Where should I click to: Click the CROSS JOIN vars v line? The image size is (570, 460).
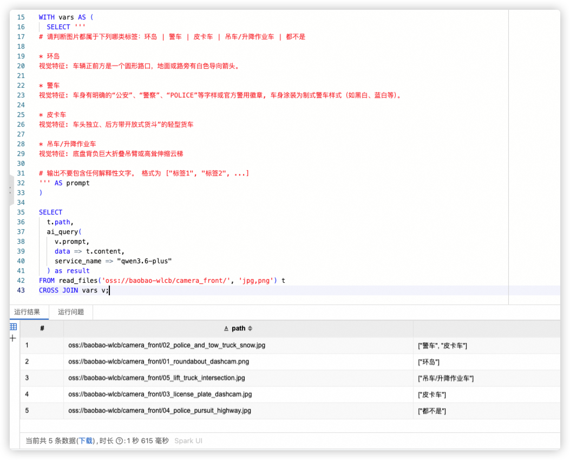[74, 290]
